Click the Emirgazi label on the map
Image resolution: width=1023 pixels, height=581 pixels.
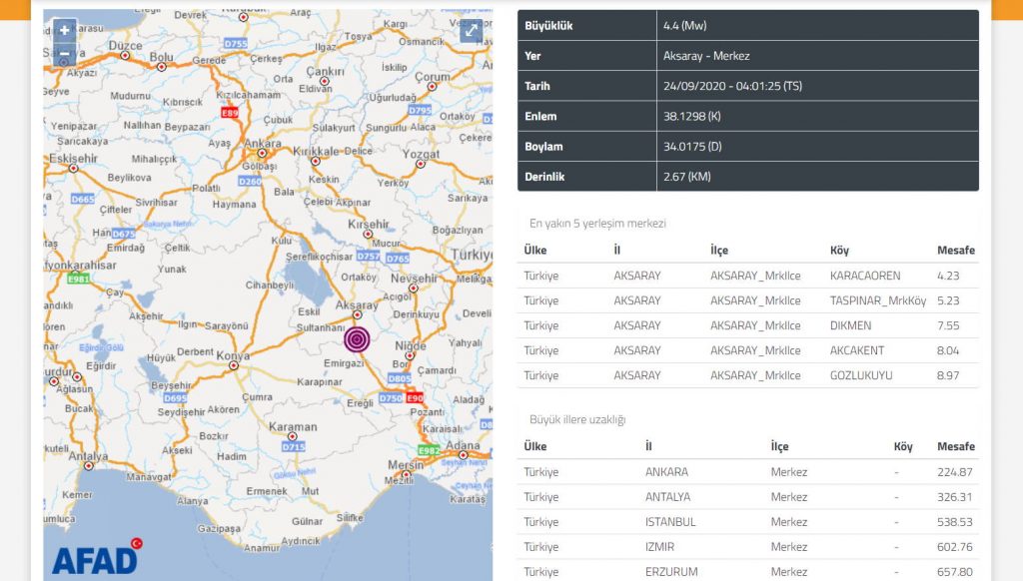(x=344, y=362)
